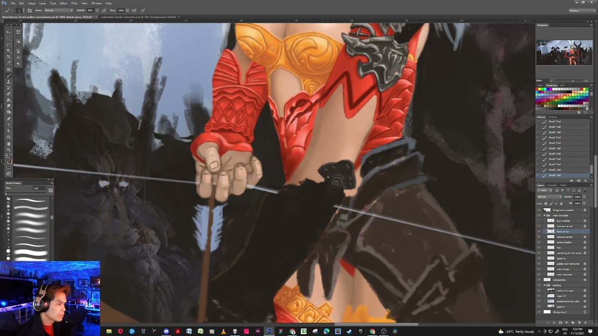Open the File menu
598x336 pixels.
click(13, 3)
